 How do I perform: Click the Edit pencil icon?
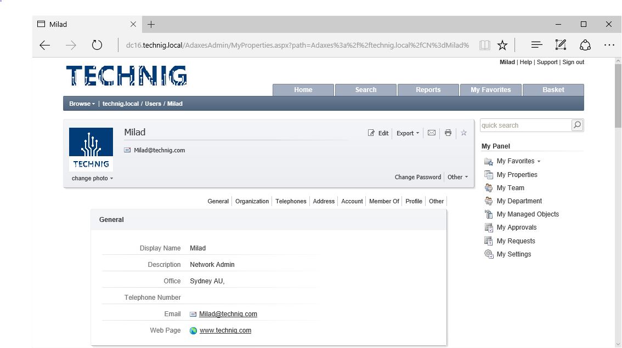coord(371,133)
